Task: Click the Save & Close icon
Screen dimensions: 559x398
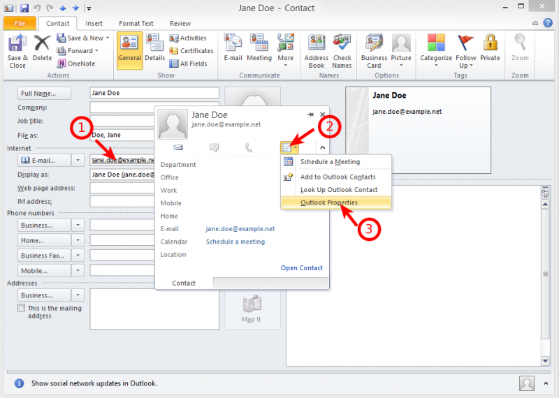Action: (x=17, y=51)
